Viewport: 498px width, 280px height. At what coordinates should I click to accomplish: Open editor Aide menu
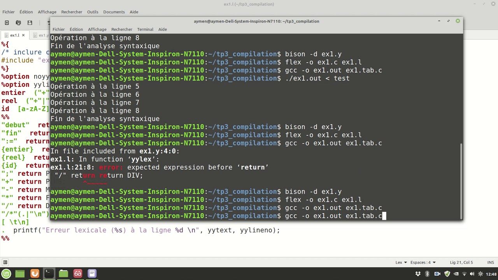tap(134, 12)
